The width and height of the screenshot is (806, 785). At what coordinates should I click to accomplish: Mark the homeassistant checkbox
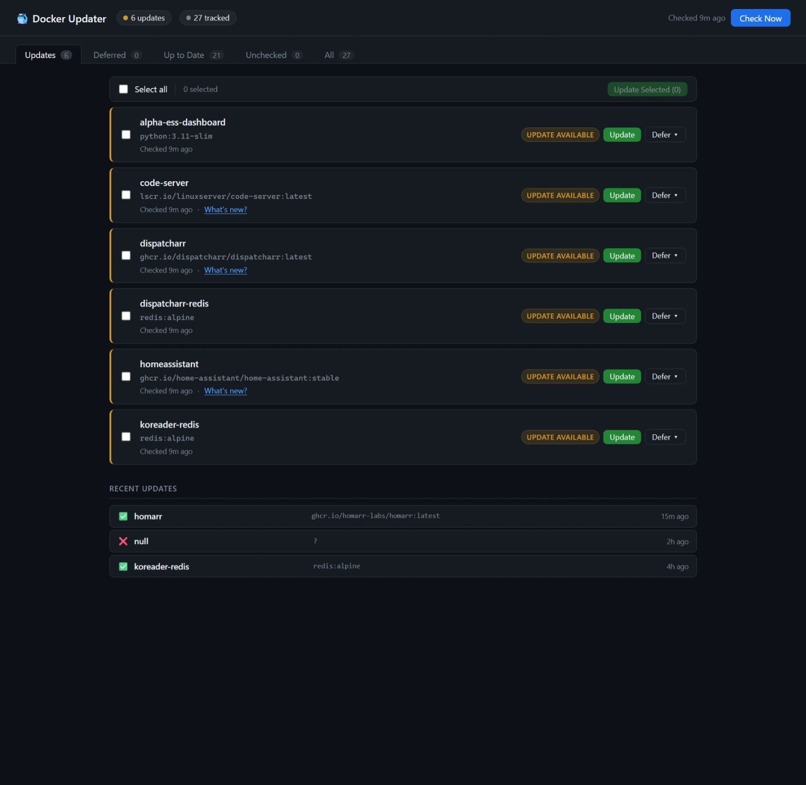point(126,376)
